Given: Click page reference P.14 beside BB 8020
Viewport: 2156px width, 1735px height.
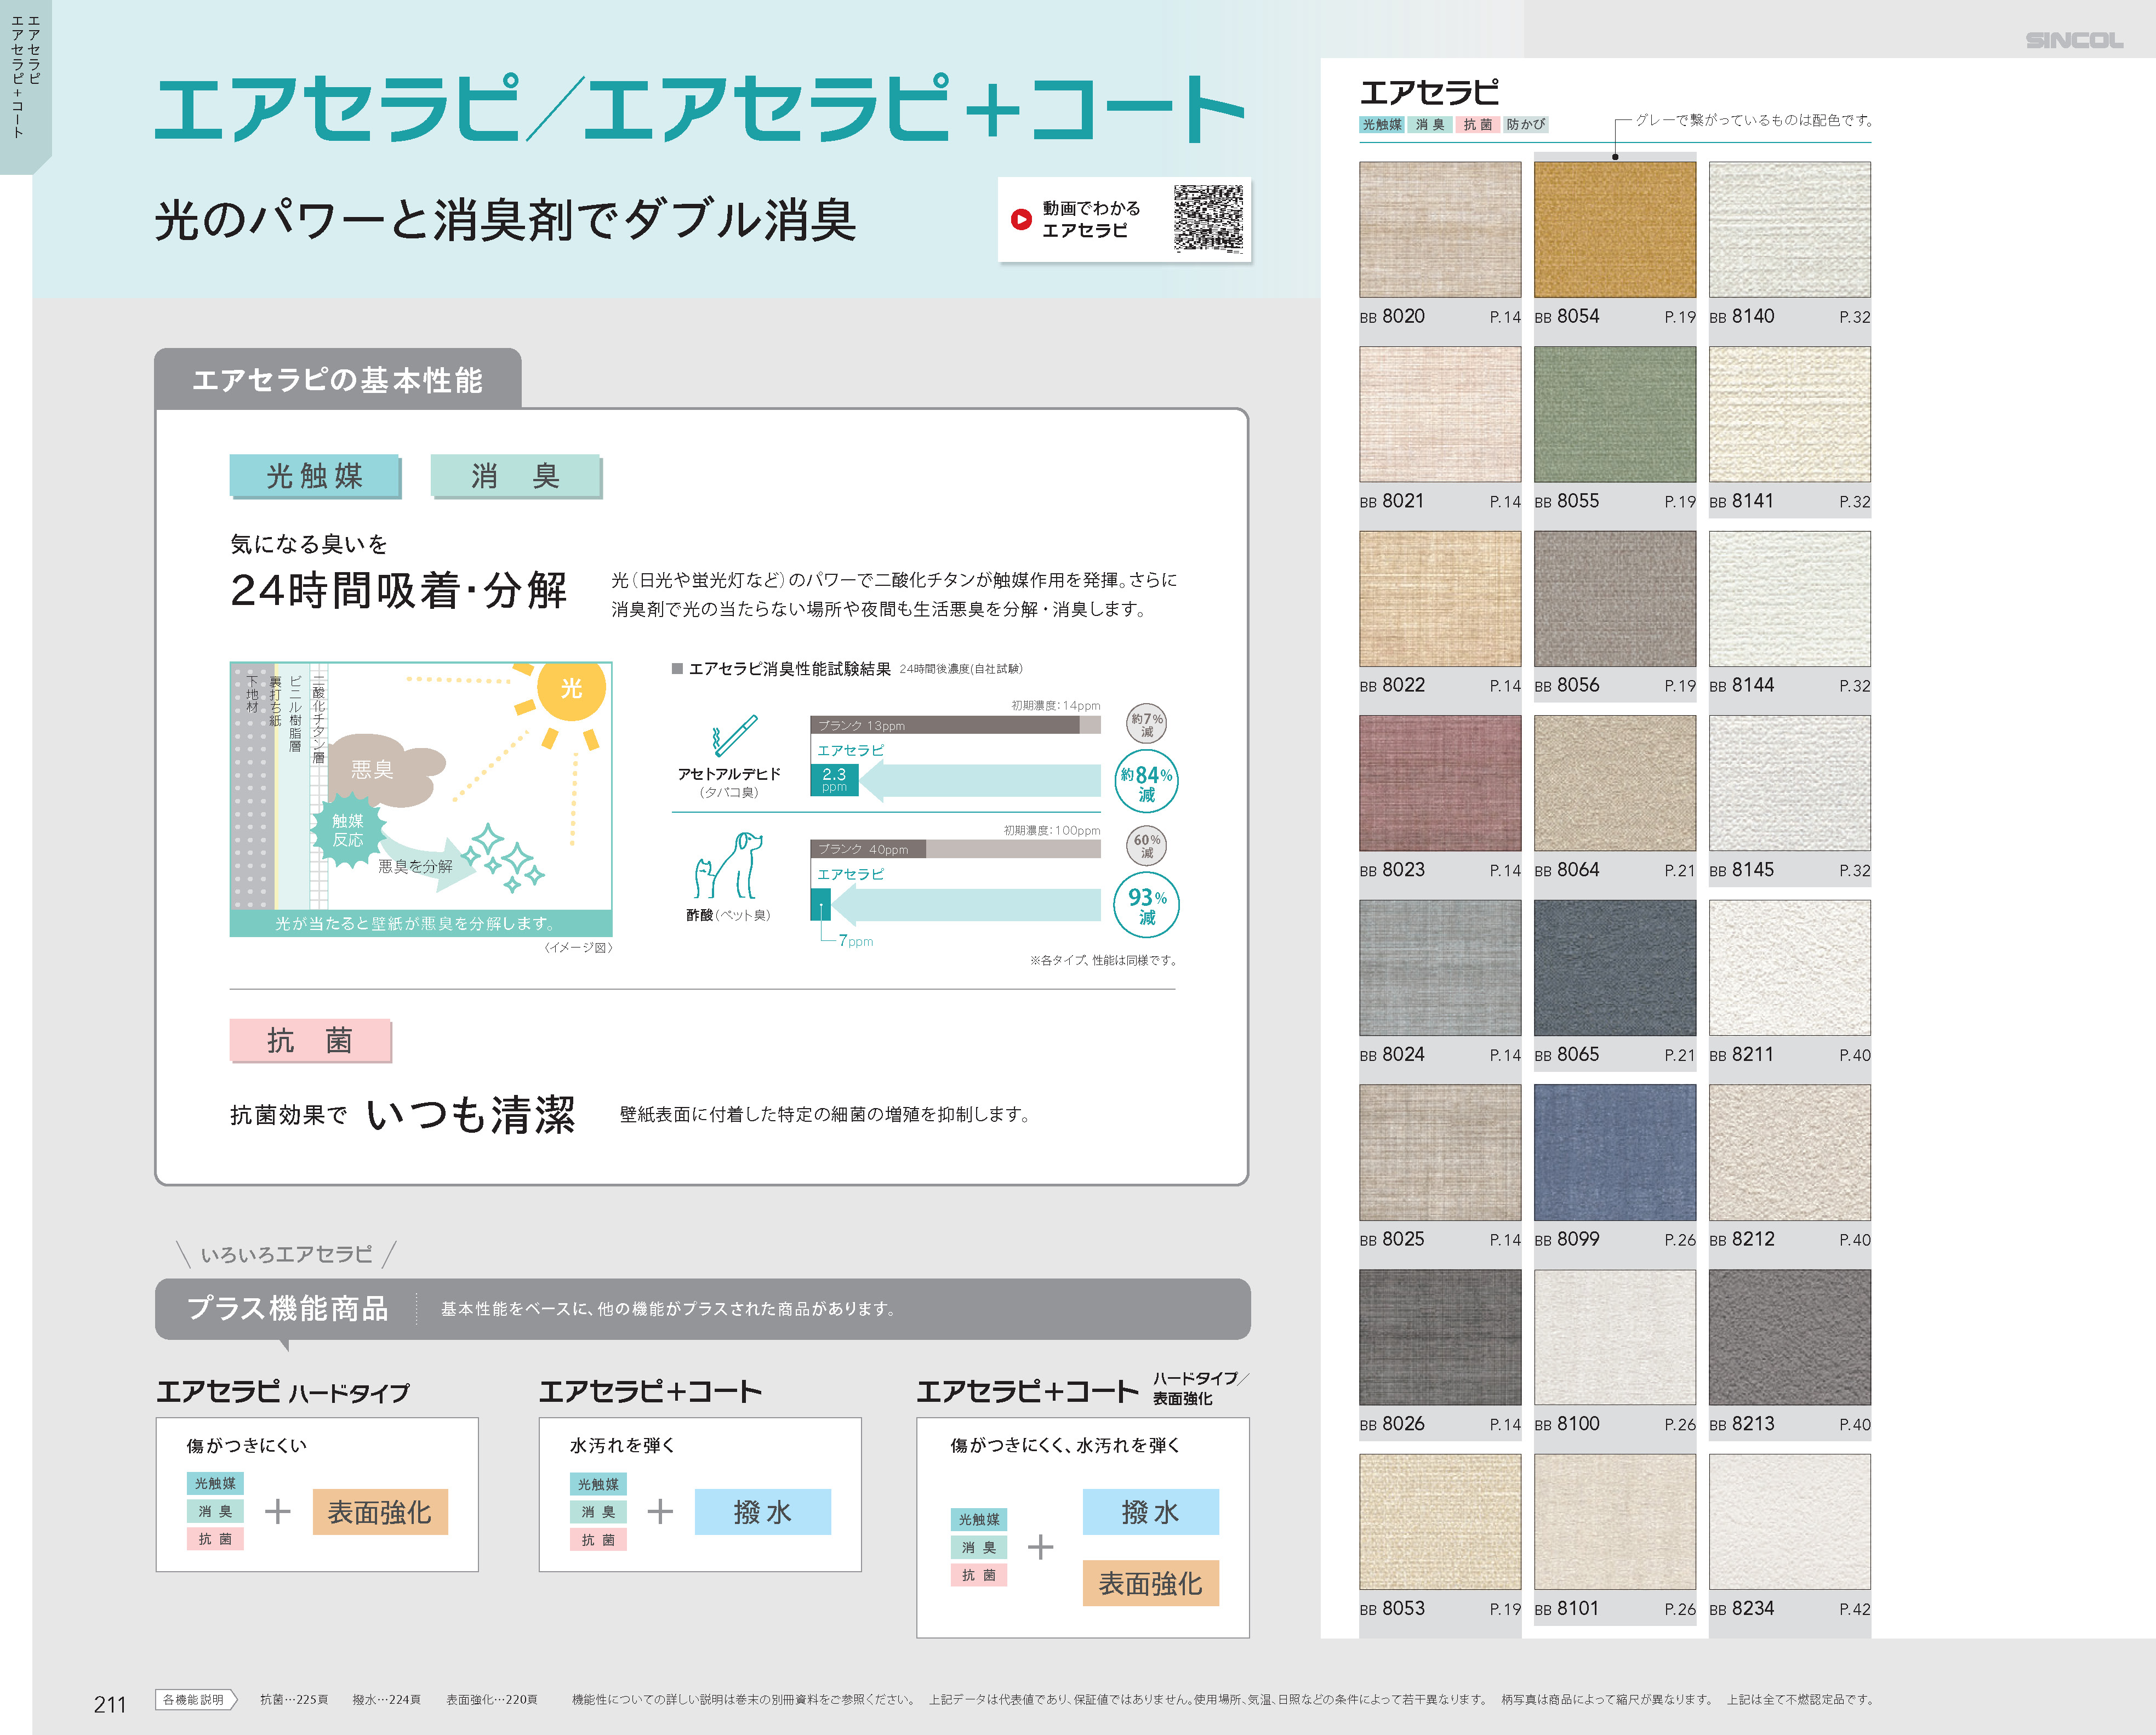Looking at the screenshot, I should point(1505,317).
